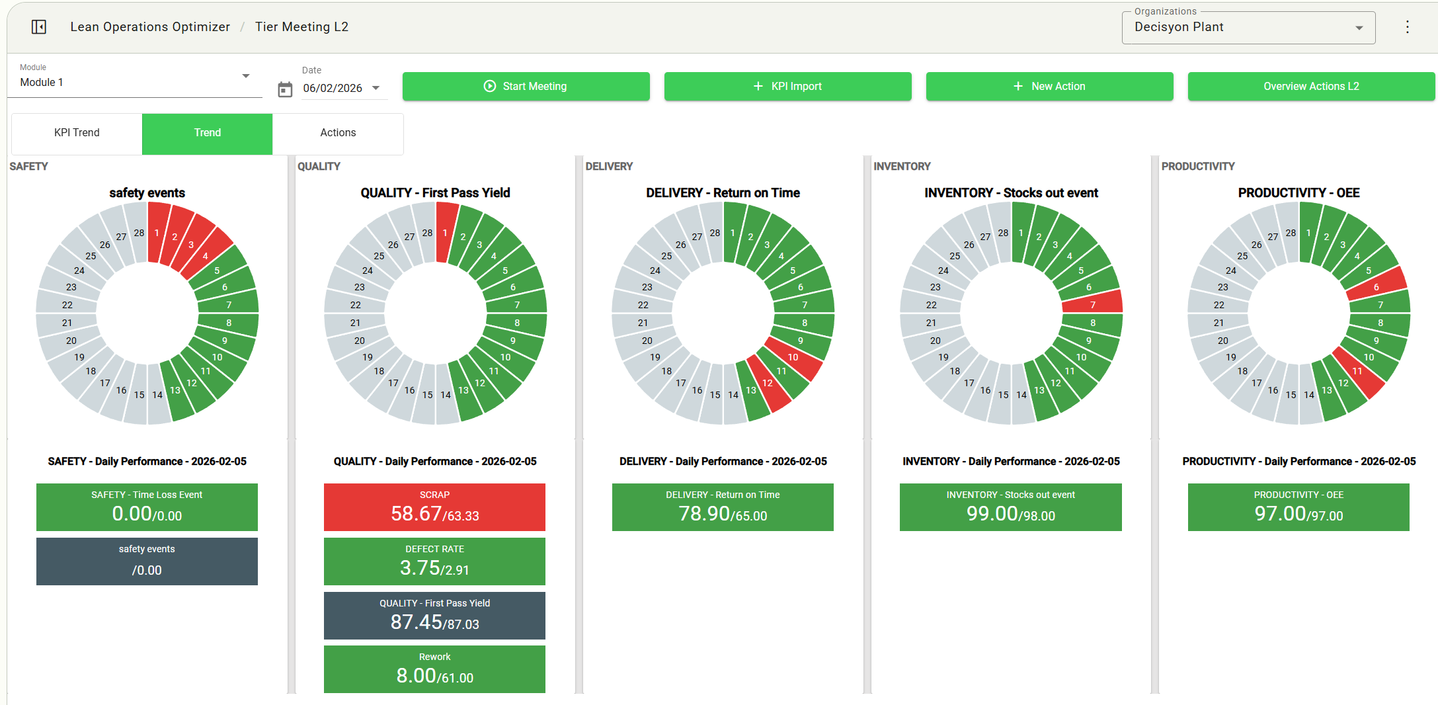
Task: Open the Module dropdown
Action: [245, 76]
